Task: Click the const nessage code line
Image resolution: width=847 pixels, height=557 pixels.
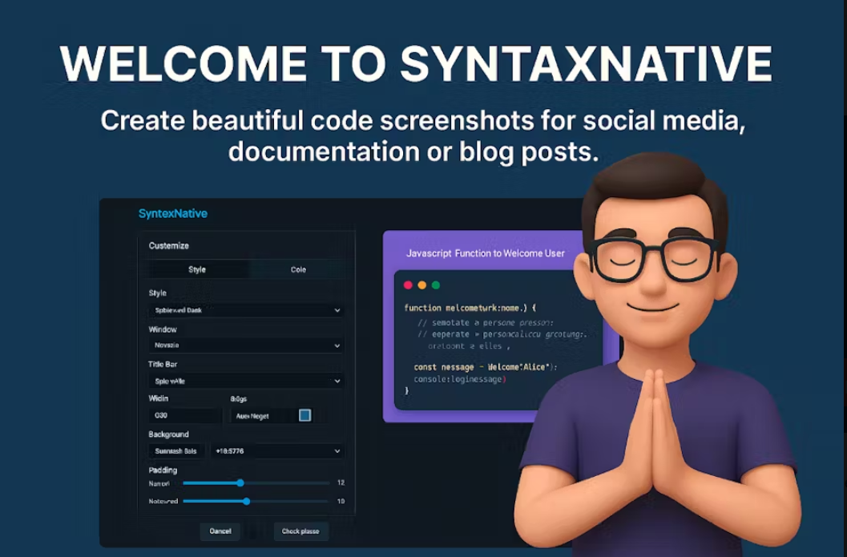Action: [x=485, y=367]
